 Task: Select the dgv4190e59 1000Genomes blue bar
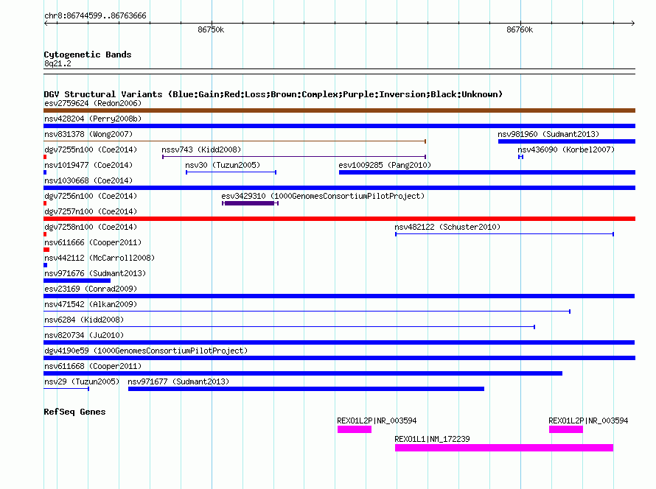pyautogui.click(x=339, y=358)
